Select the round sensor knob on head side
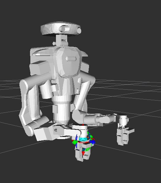This screenshot has height=183, width=161. pyautogui.click(x=79, y=31)
